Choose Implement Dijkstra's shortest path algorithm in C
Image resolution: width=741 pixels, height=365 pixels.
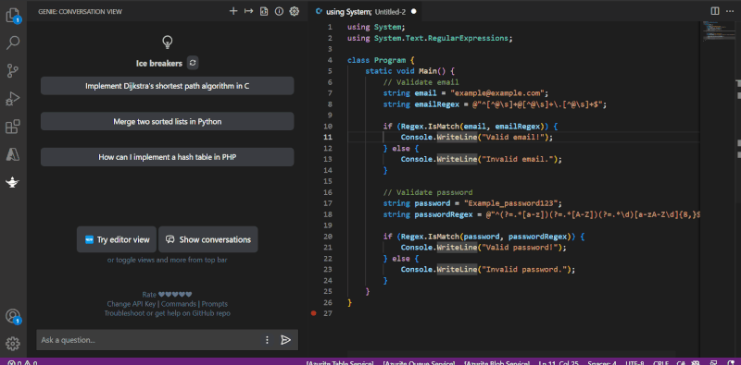(168, 86)
